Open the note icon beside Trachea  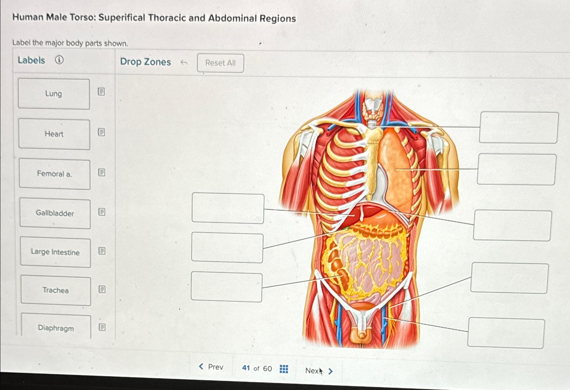coord(102,289)
